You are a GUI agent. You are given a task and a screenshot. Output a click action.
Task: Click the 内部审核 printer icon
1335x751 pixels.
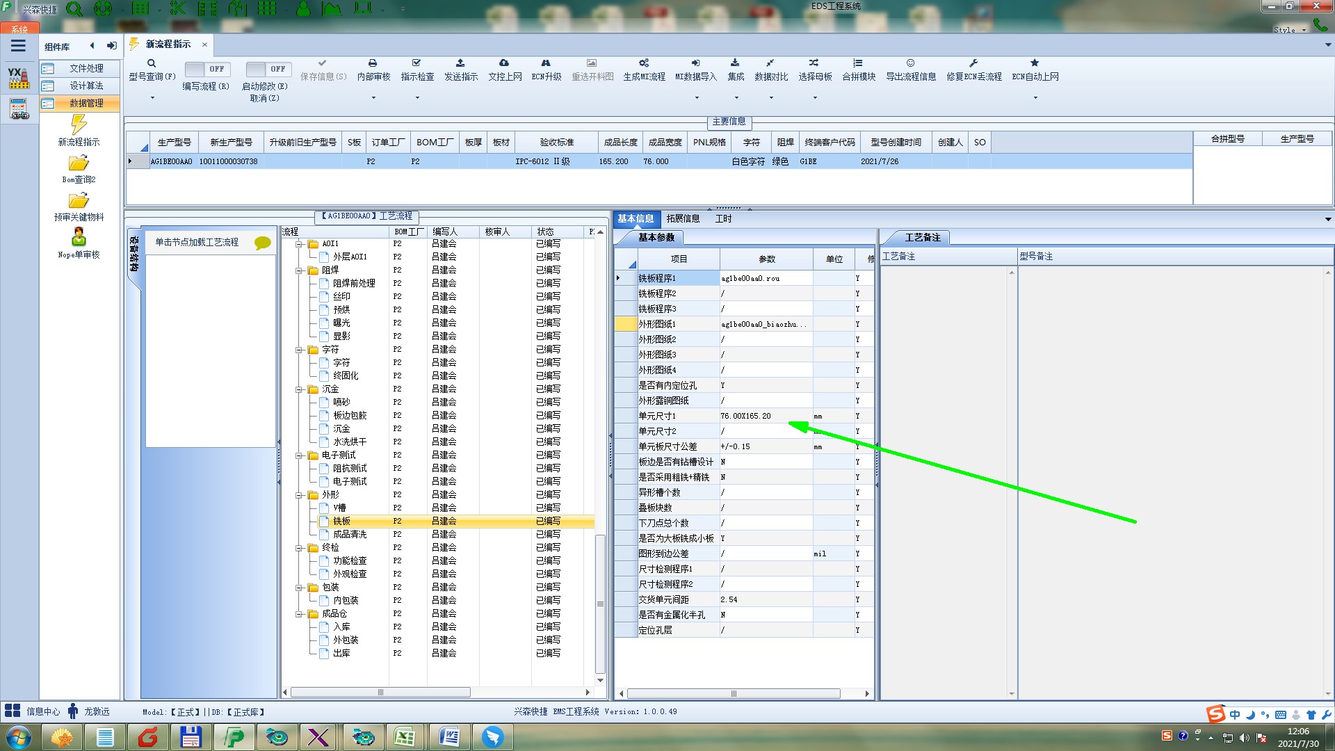pyautogui.click(x=373, y=63)
